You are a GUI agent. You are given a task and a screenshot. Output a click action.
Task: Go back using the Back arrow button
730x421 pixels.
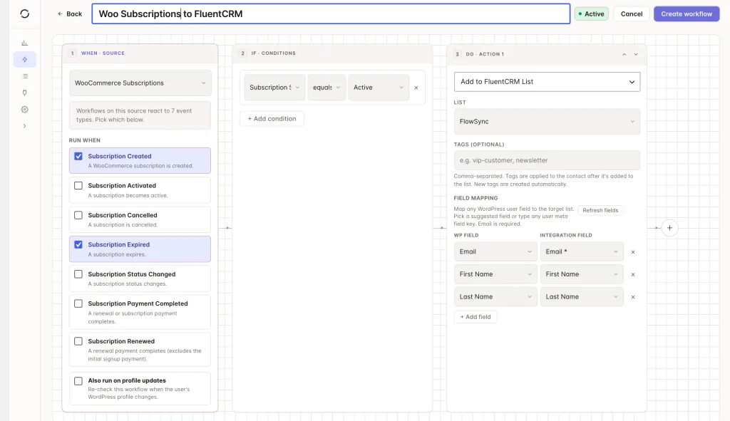(70, 14)
